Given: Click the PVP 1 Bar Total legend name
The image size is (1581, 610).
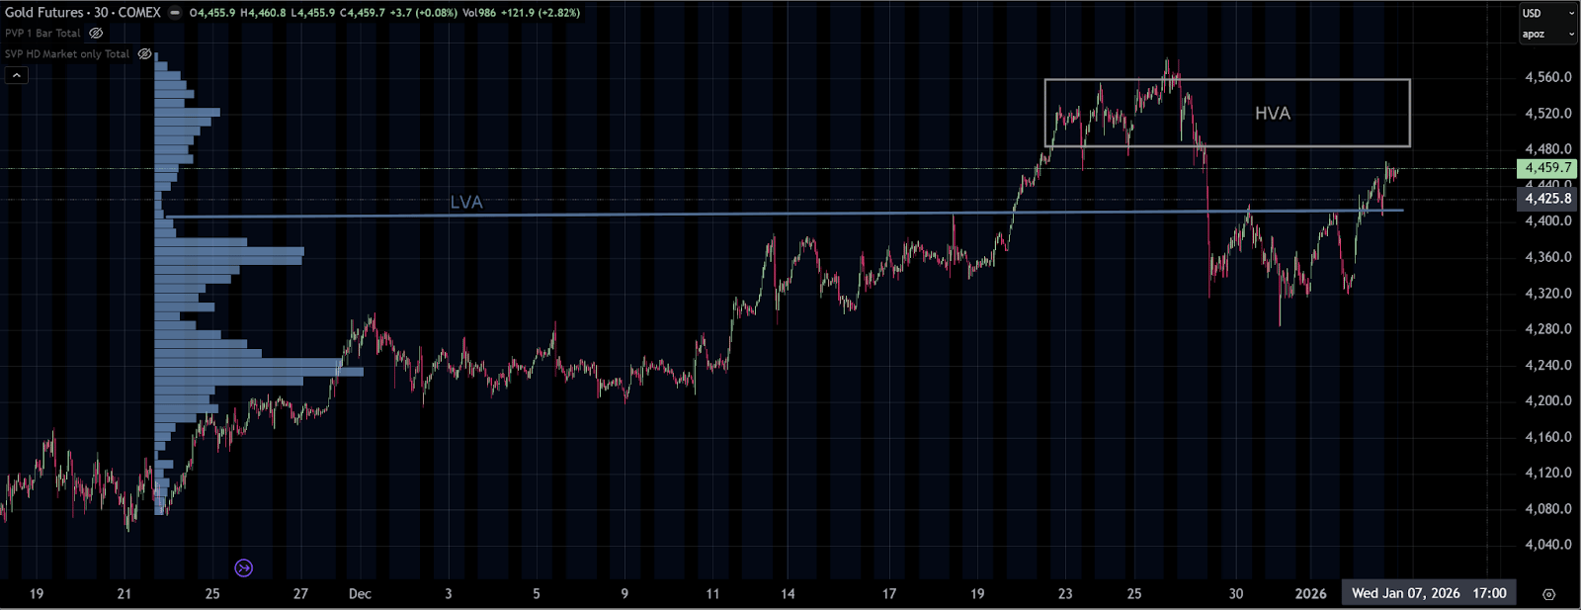Looking at the screenshot, I should [x=42, y=34].
